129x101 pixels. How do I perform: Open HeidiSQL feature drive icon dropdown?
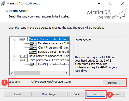tap(33, 64)
